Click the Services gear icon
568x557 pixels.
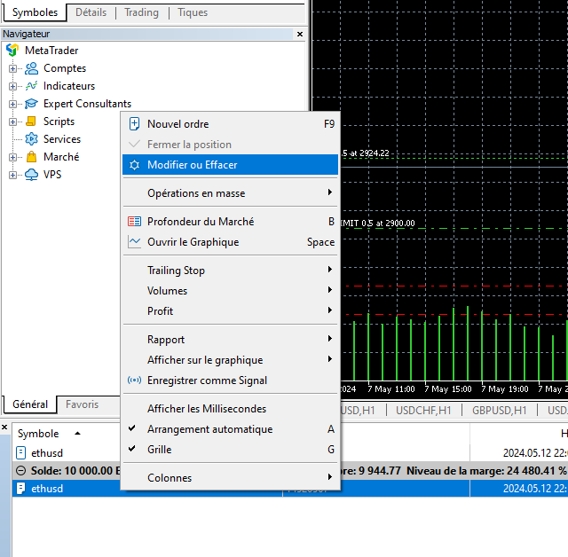point(31,139)
